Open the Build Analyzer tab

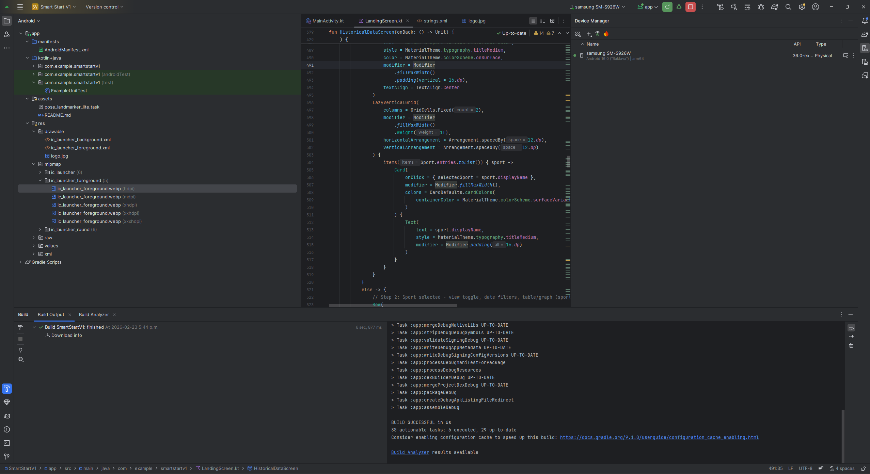tap(94, 314)
